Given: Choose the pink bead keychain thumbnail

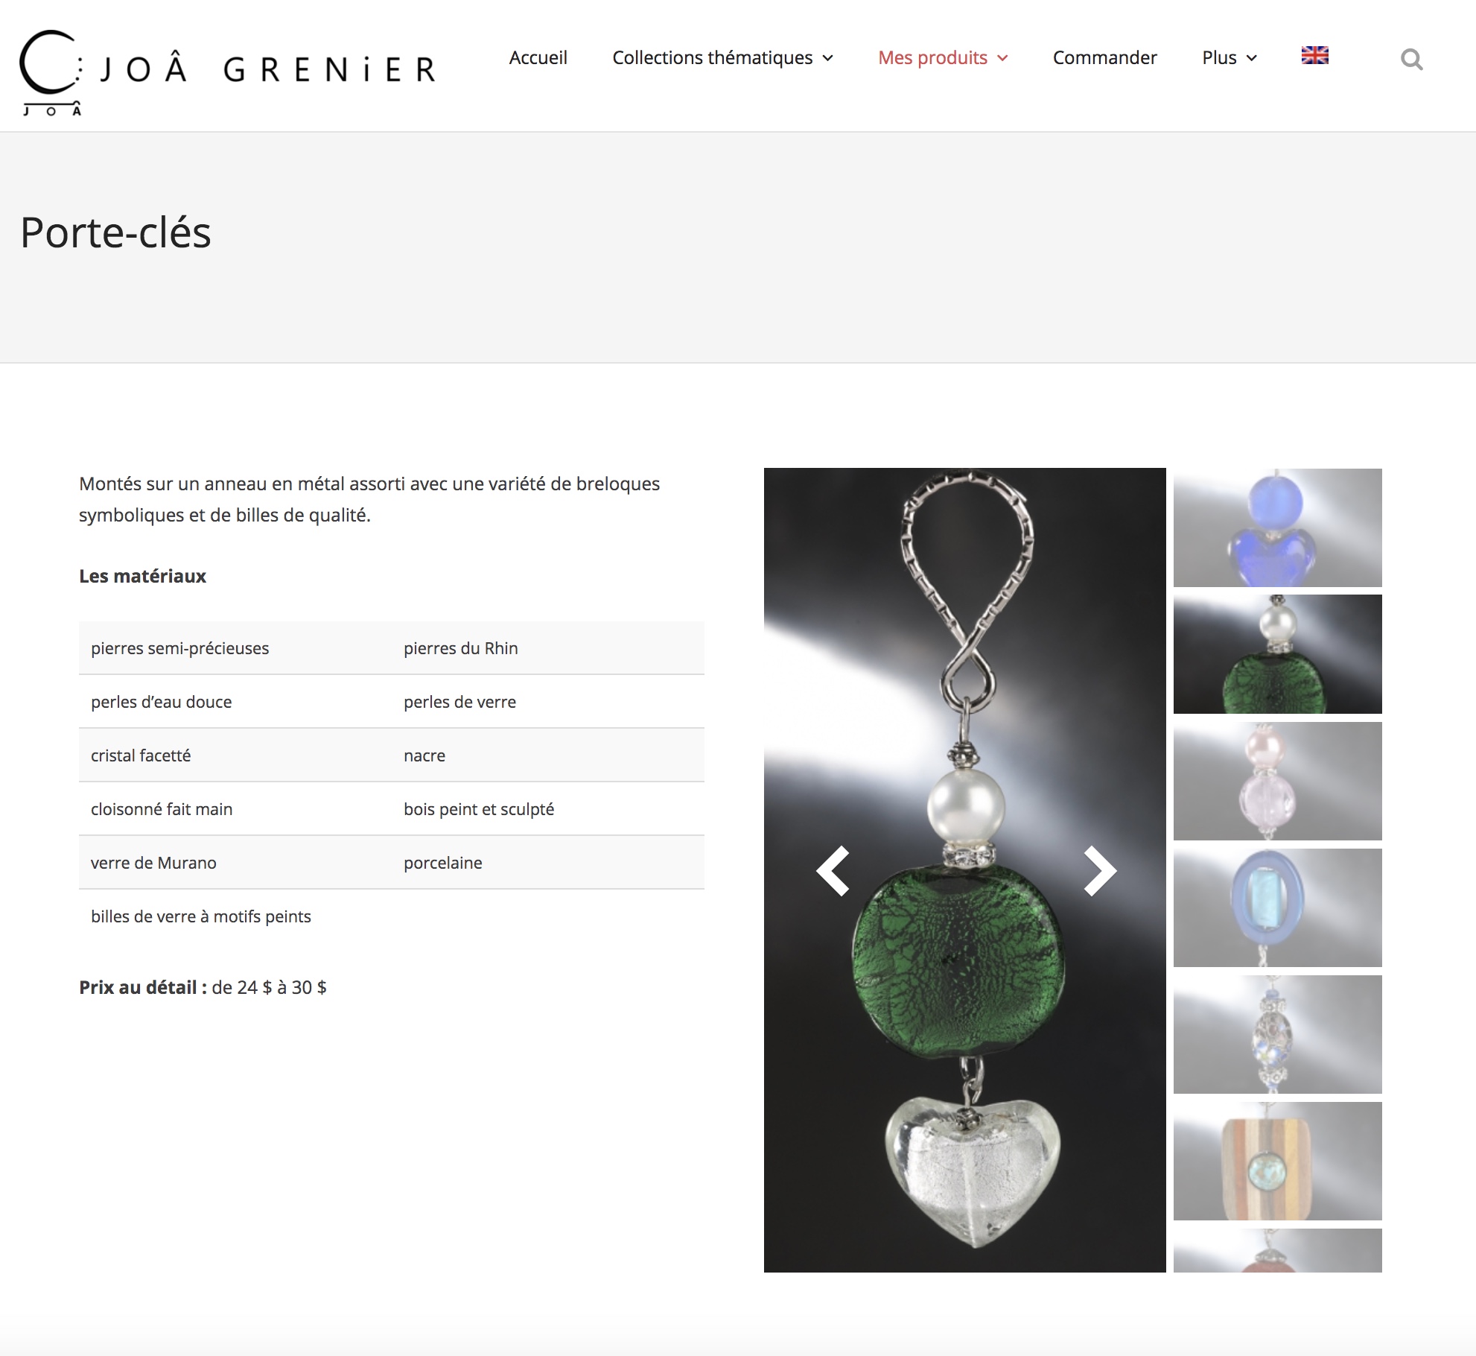Looking at the screenshot, I should 1277,781.
